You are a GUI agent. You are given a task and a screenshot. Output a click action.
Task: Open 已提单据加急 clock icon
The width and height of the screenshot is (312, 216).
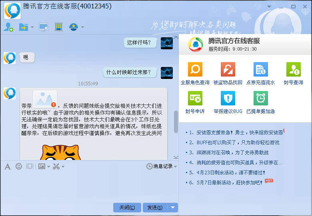click(261, 98)
